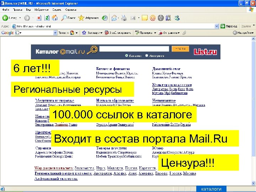
Task: Open the History clock icon
Action: coord(105,18)
